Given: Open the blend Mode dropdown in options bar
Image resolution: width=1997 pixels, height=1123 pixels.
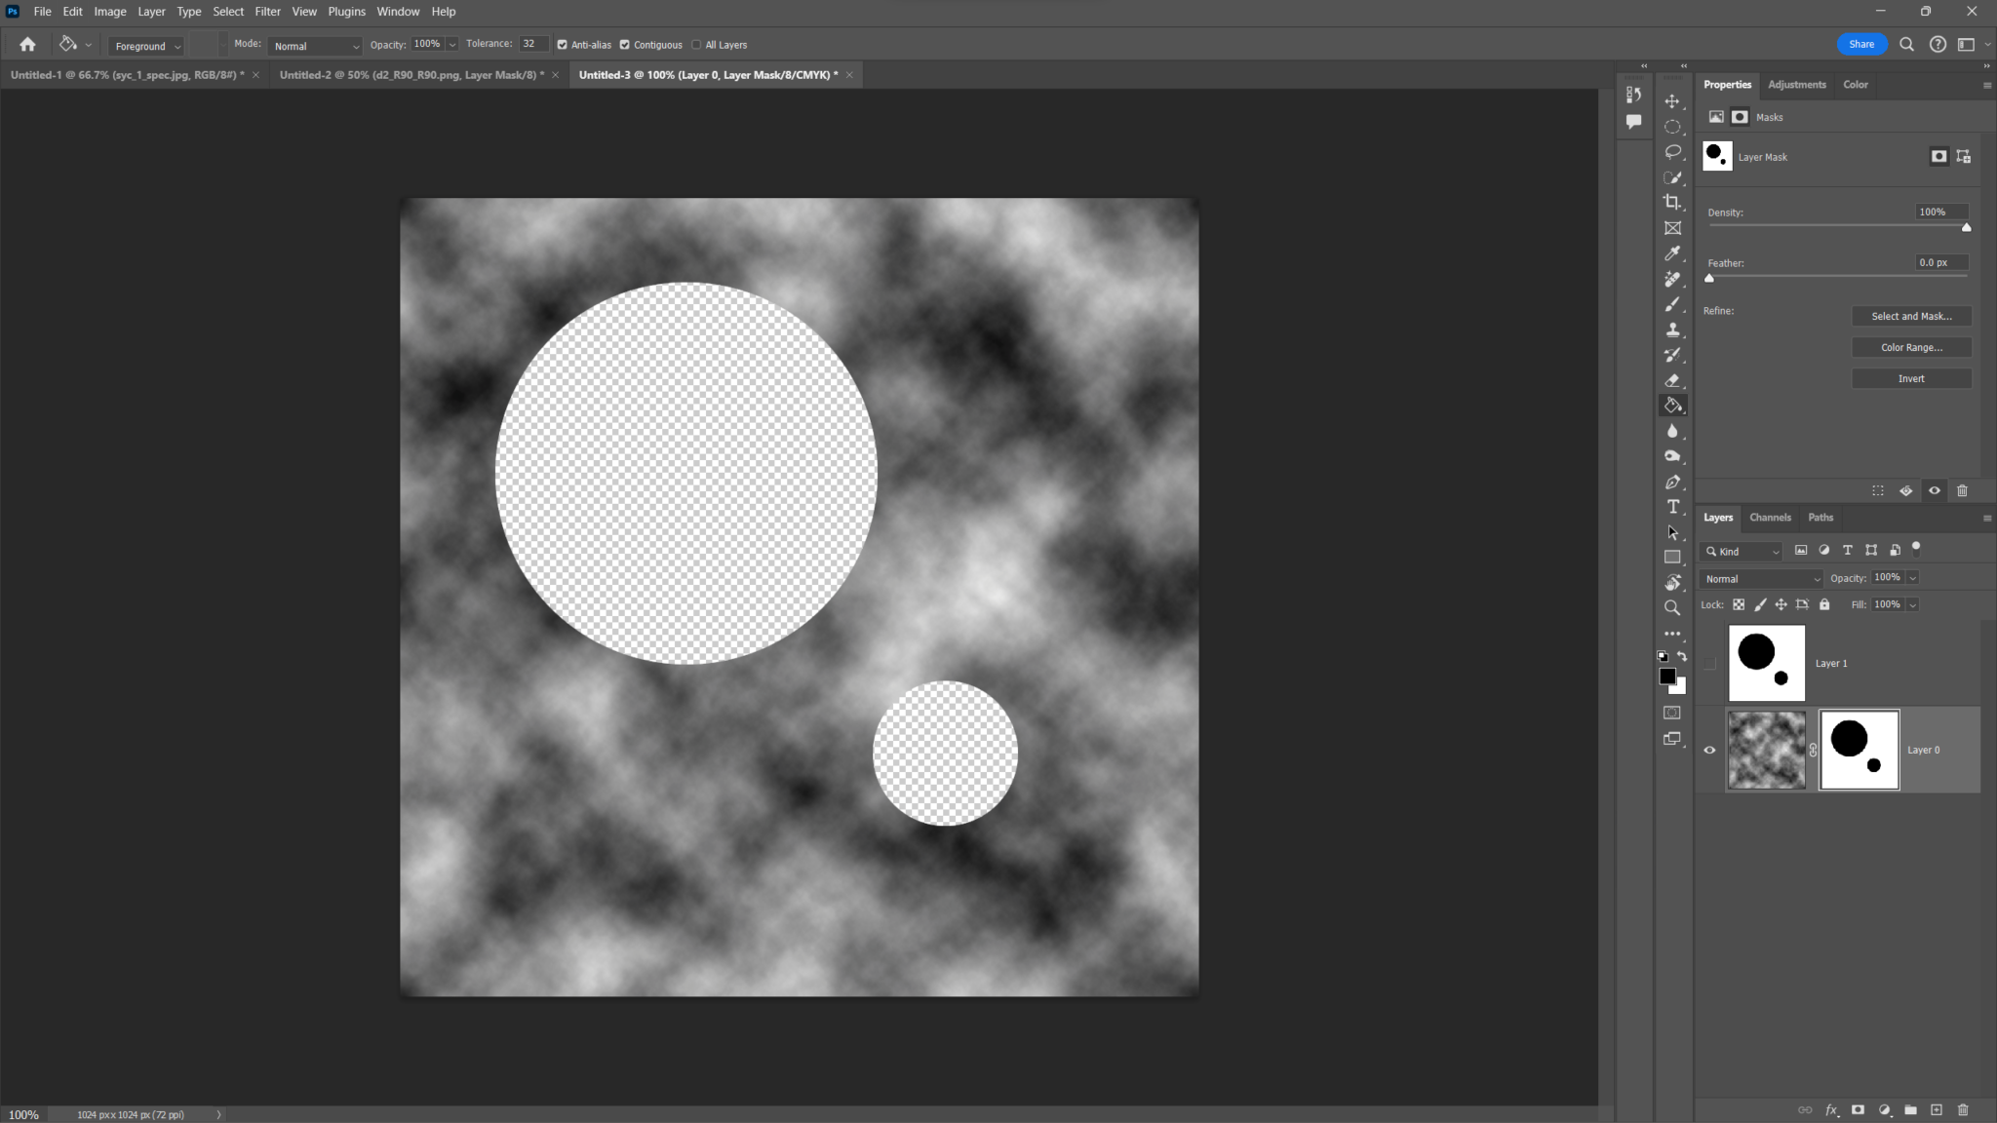Looking at the screenshot, I should click(314, 45).
